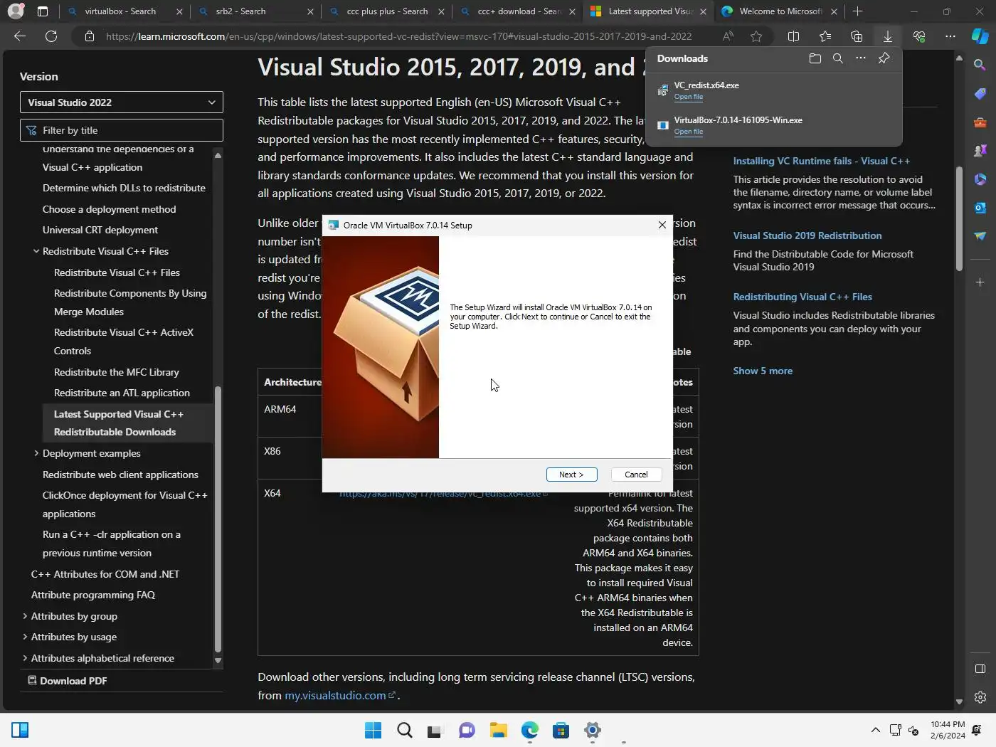Screen dimensions: 996x747
Task: Select Redistribute an ATL application item
Action: click(122, 393)
